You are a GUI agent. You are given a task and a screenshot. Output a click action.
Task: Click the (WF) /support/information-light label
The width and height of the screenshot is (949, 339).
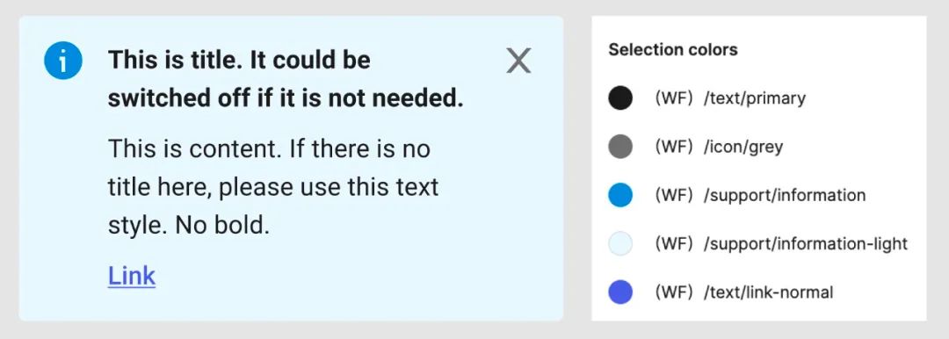(x=781, y=244)
